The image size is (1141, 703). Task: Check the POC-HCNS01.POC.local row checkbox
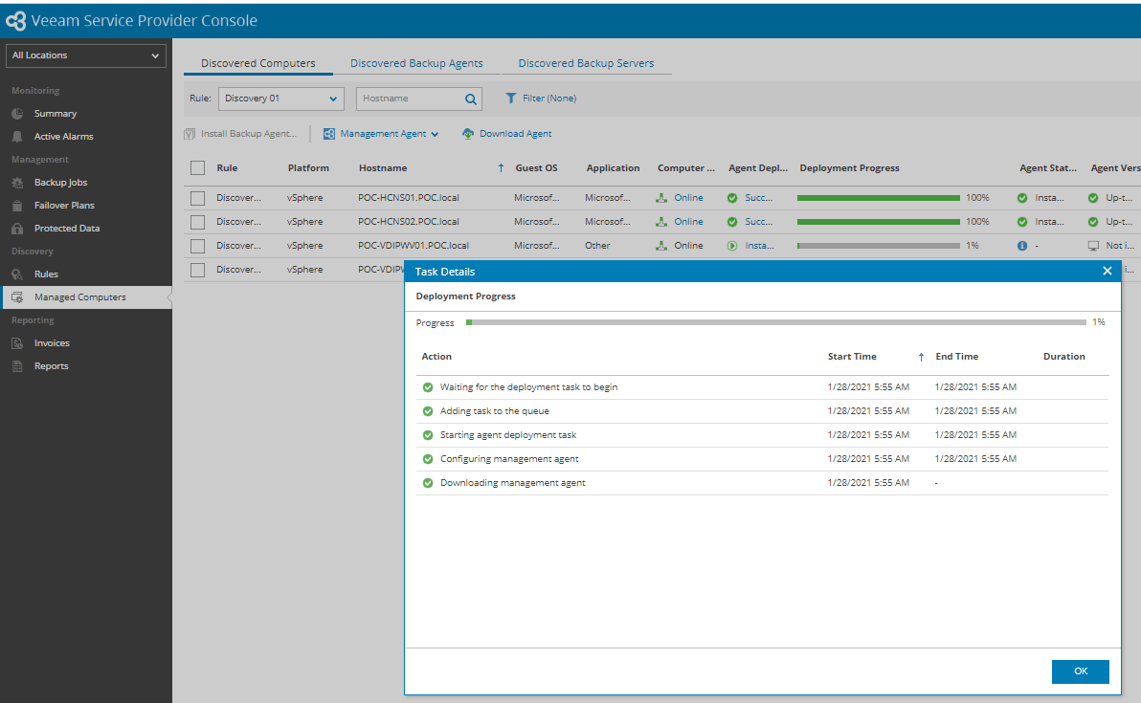[x=197, y=198]
